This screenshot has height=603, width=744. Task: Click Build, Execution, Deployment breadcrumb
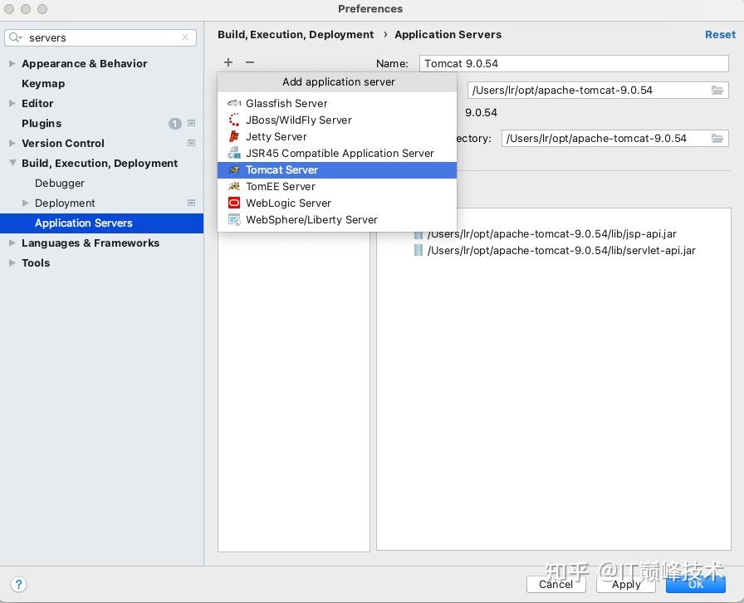point(296,34)
